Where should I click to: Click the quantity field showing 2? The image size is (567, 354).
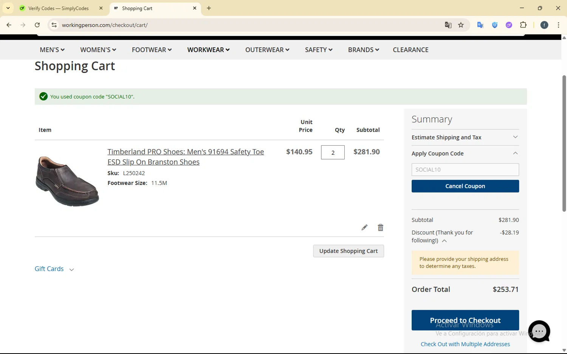point(333,152)
